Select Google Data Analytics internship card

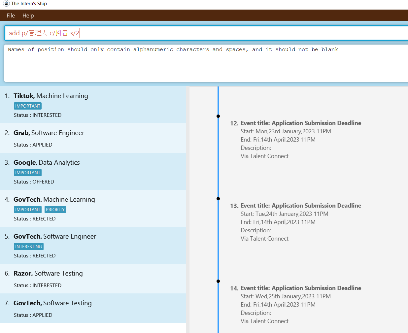pos(93,171)
